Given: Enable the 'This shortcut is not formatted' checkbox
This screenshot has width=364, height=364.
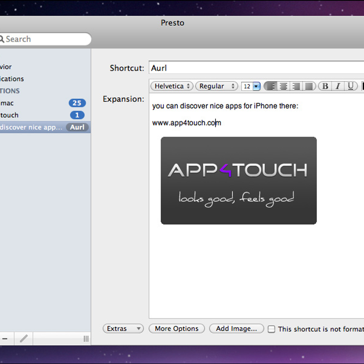Looking at the screenshot, I should pos(271,329).
